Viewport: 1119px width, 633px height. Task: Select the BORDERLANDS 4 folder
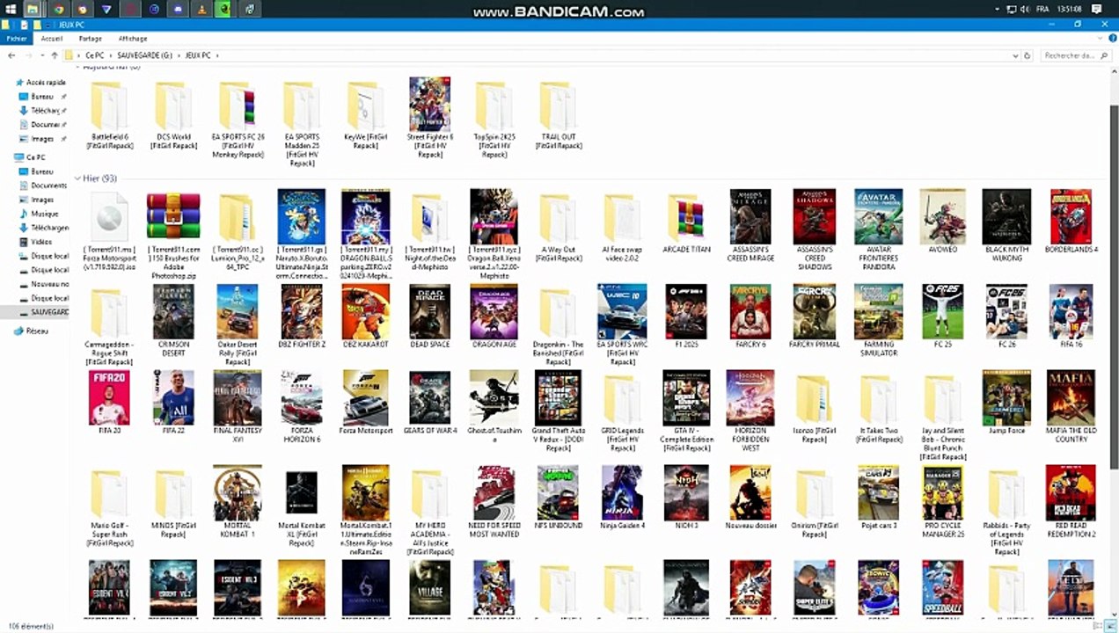(1071, 222)
